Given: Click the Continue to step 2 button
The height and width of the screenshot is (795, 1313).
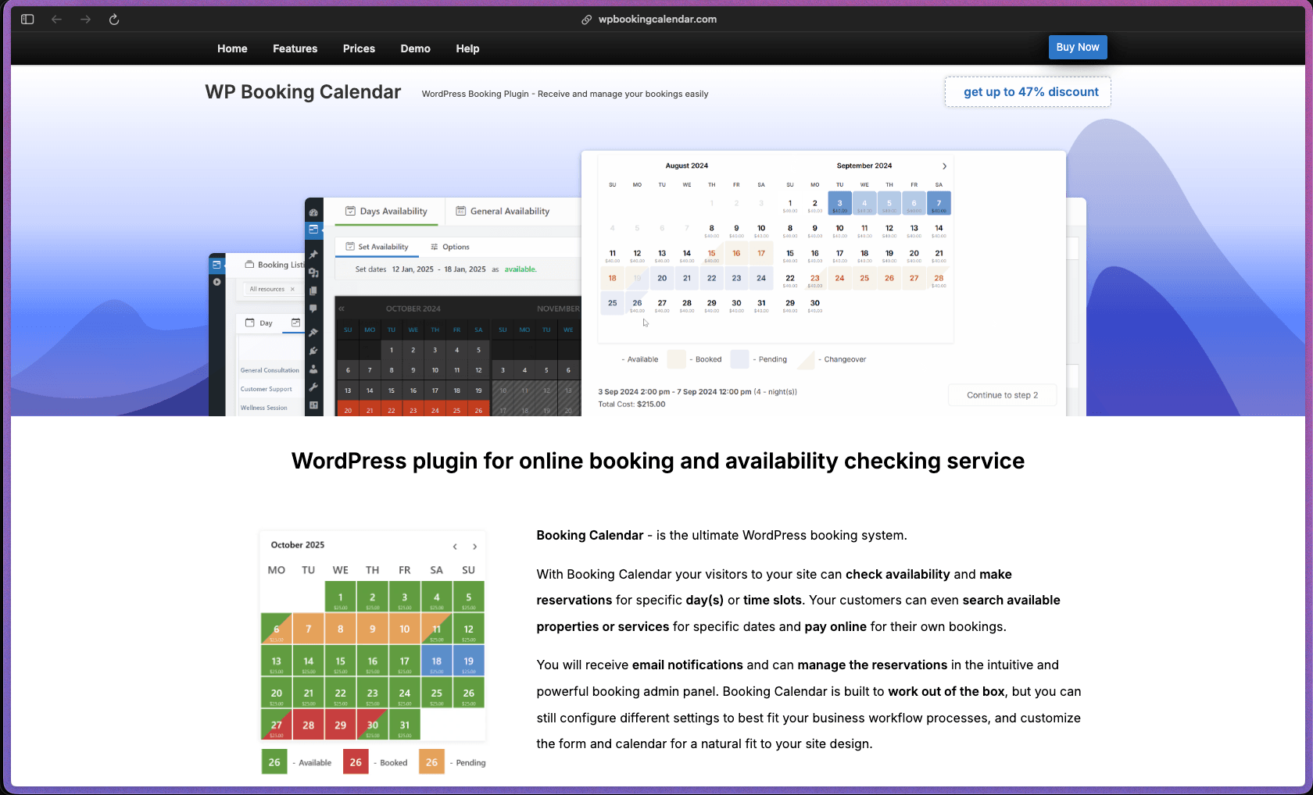Looking at the screenshot, I should [1003, 395].
